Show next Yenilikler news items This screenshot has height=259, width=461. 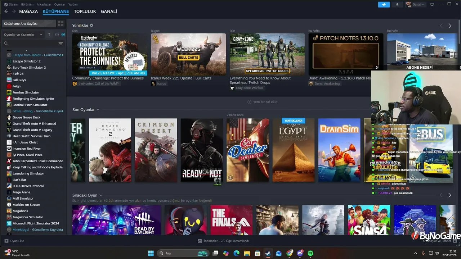click(x=450, y=26)
